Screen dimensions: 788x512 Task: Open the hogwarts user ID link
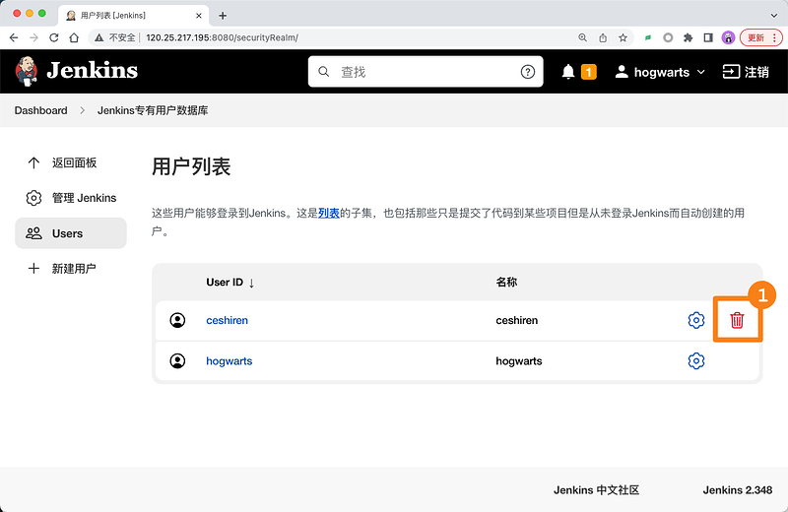pos(230,360)
